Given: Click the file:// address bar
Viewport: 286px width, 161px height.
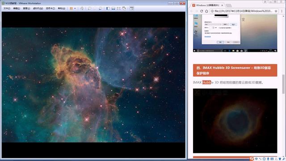Looking at the screenshot, I should (243, 11).
